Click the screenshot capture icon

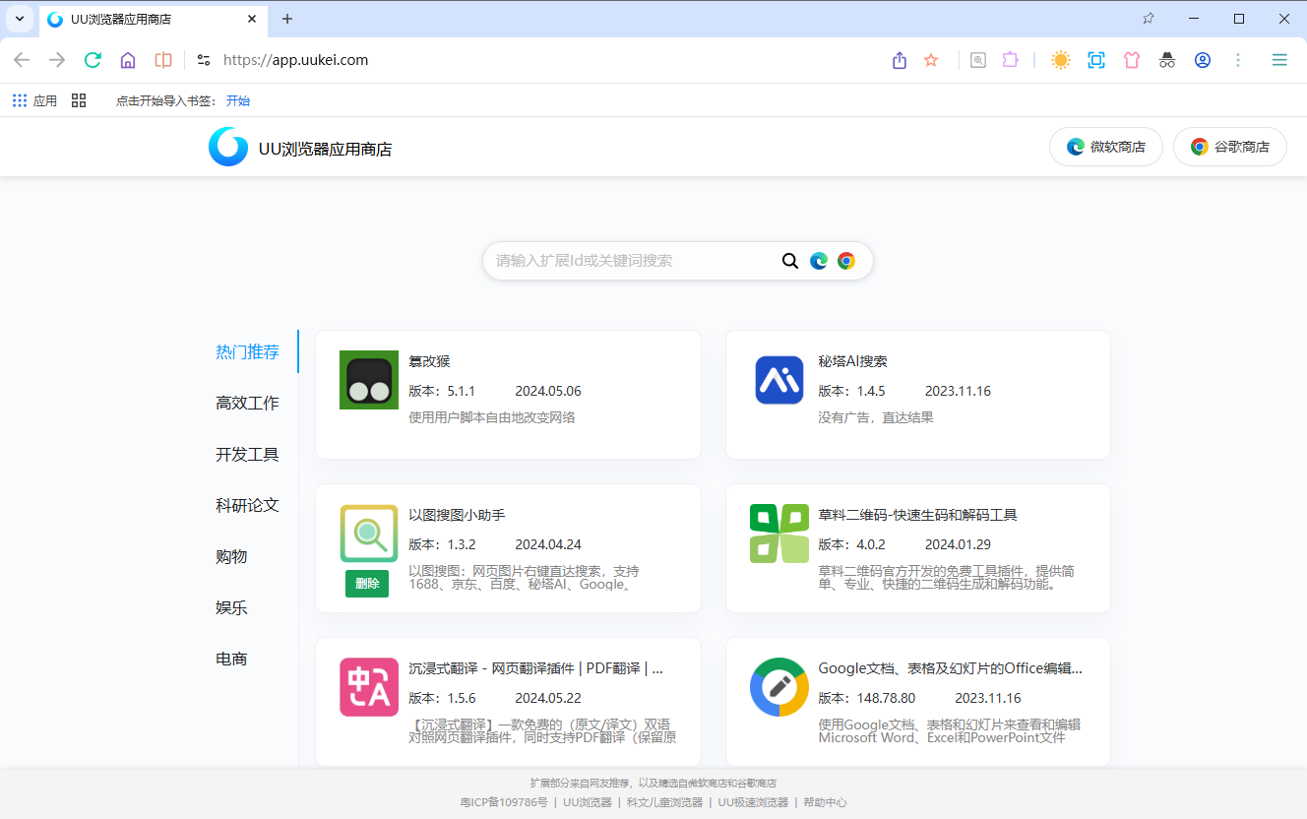[1095, 60]
